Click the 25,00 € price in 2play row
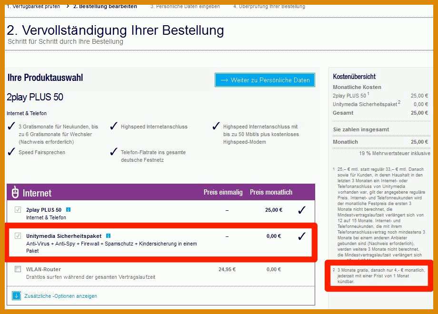 tap(274, 210)
